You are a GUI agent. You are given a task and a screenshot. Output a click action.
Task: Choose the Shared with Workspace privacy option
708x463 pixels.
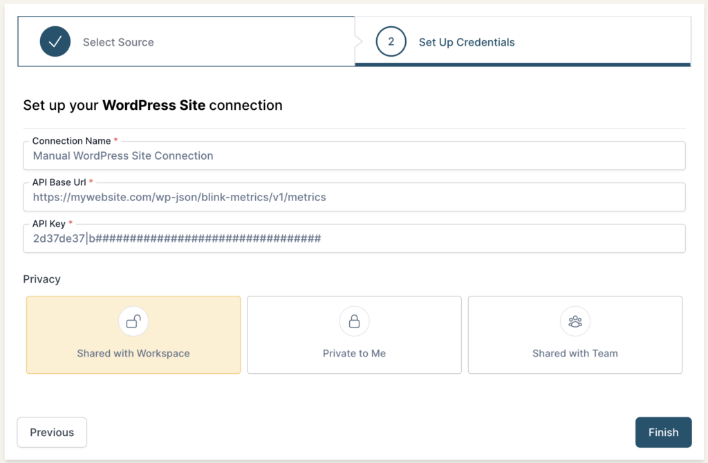point(133,335)
